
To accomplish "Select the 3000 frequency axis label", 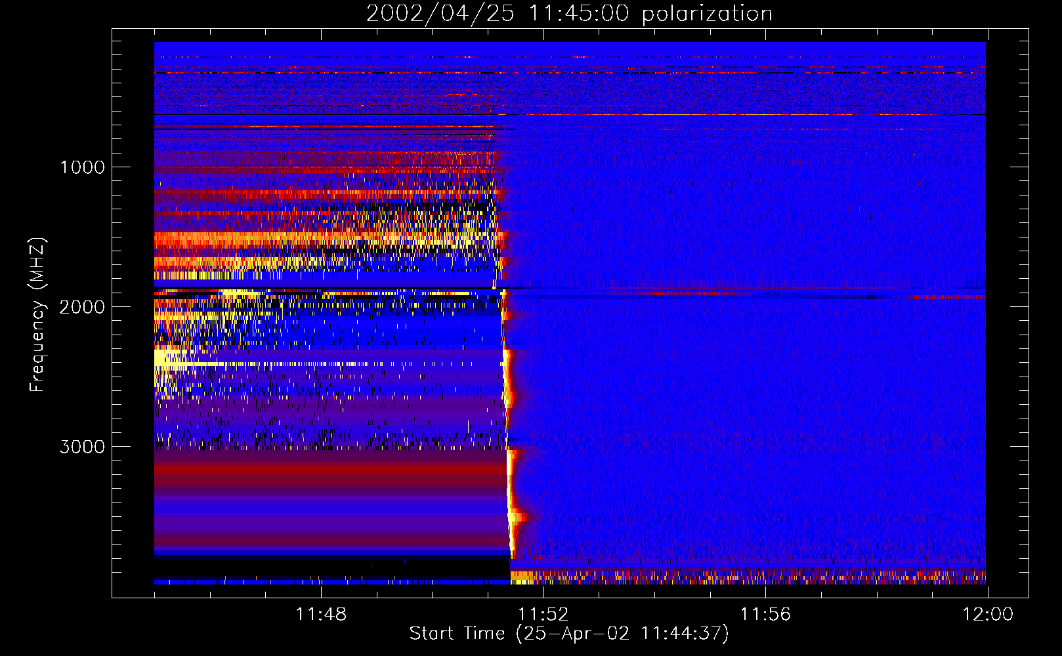I will (x=82, y=447).
